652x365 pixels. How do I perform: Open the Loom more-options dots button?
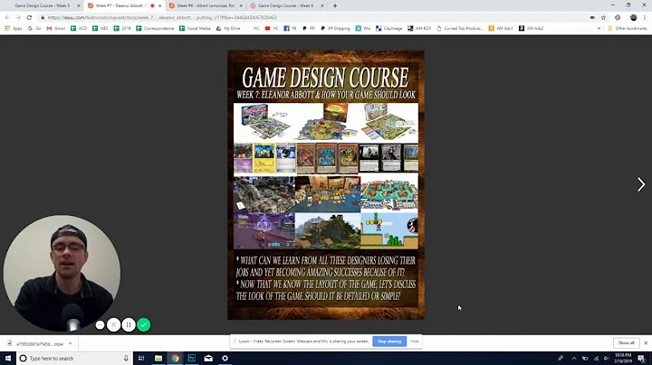coord(100,325)
